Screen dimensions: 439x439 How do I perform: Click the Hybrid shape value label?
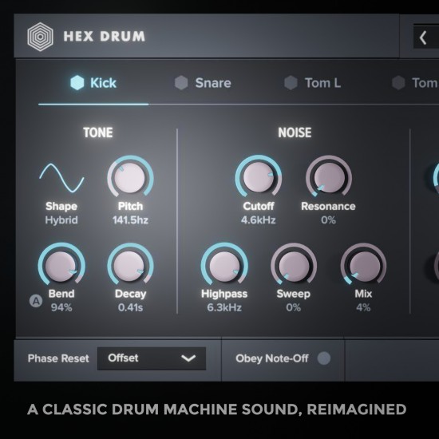(61, 220)
